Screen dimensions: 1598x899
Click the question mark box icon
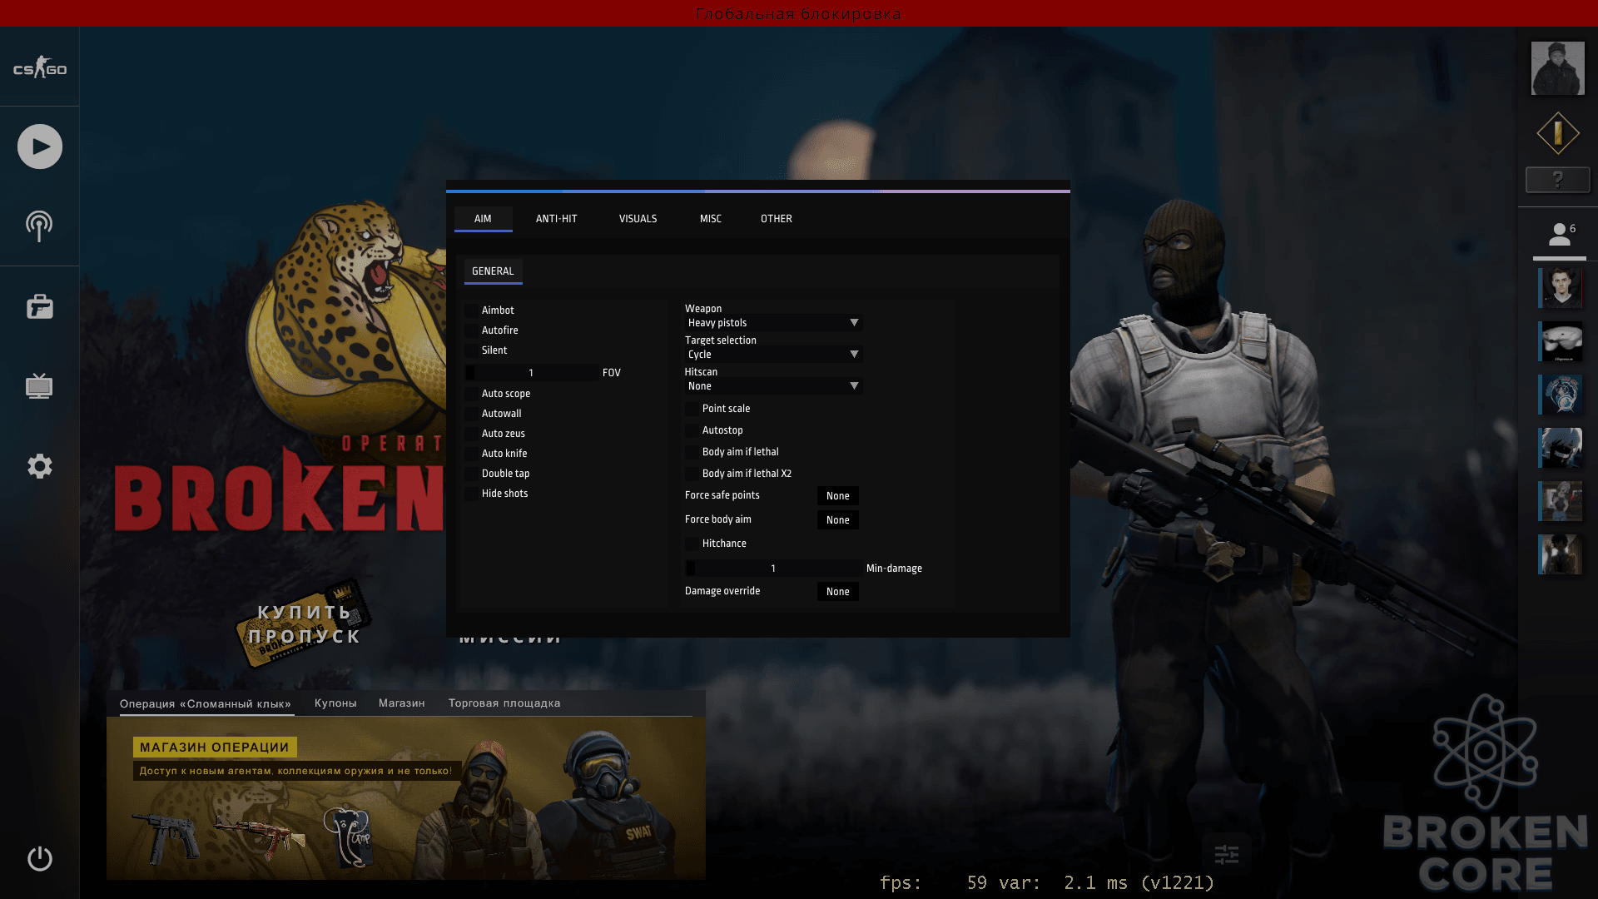(x=1558, y=180)
